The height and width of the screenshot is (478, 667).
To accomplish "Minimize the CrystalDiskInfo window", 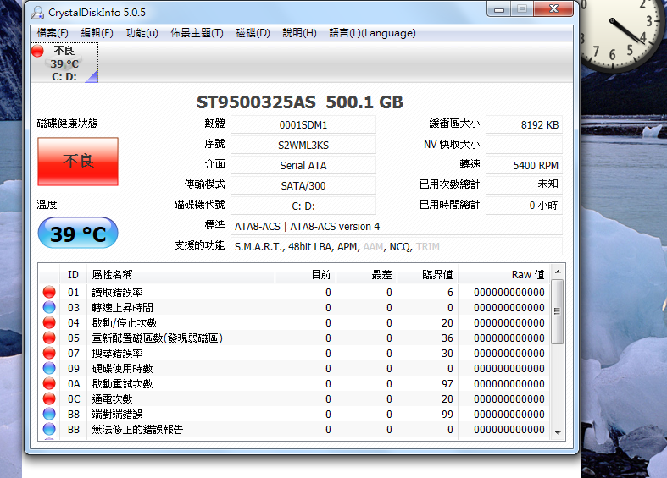I will tap(499, 9).
